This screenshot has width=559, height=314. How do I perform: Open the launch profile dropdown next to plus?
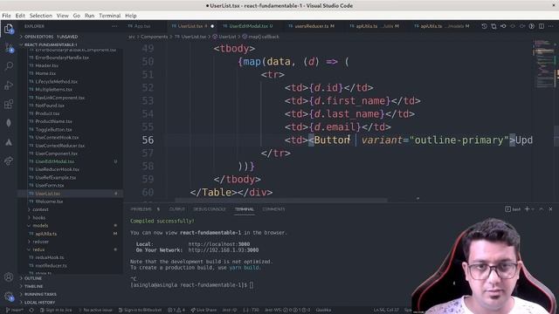click(x=533, y=209)
